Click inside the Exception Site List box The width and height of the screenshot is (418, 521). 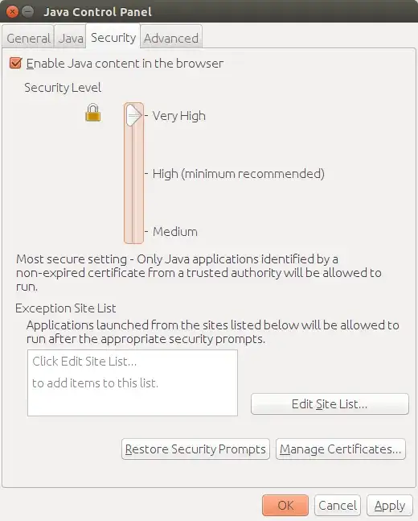(133, 382)
